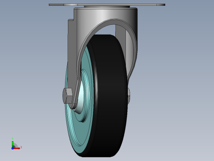The width and height of the screenshot is (214, 161).
Task: Click the blue origin dot of axis triad
Action: pos(12,148)
